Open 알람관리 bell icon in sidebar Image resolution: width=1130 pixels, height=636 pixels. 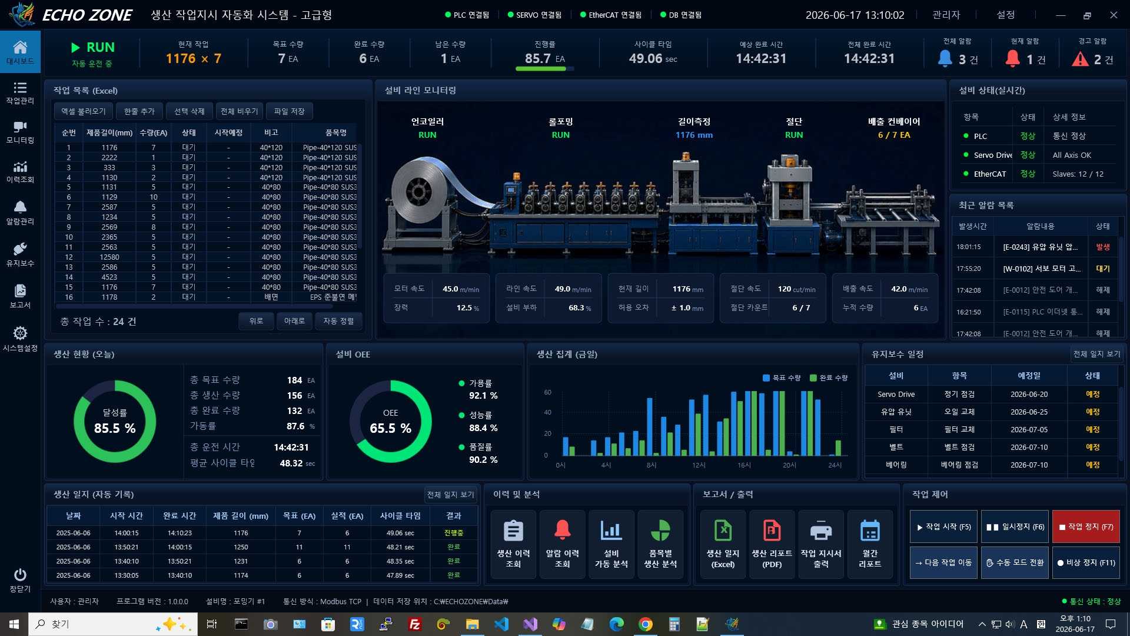tap(20, 213)
